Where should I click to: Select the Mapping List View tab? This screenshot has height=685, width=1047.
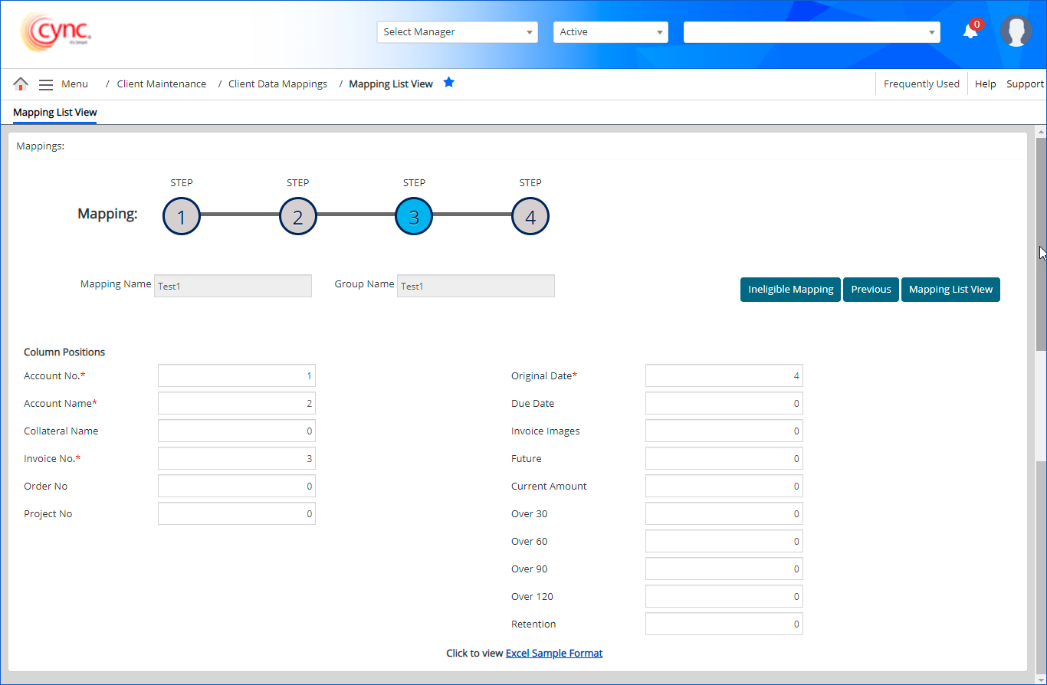click(x=55, y=113)
